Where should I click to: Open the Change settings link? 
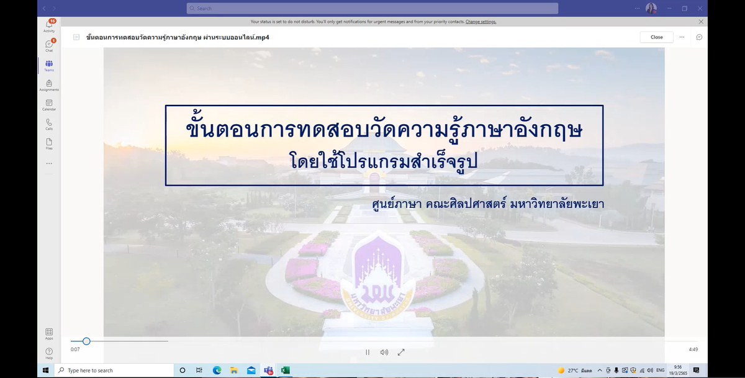coord(481,22)
